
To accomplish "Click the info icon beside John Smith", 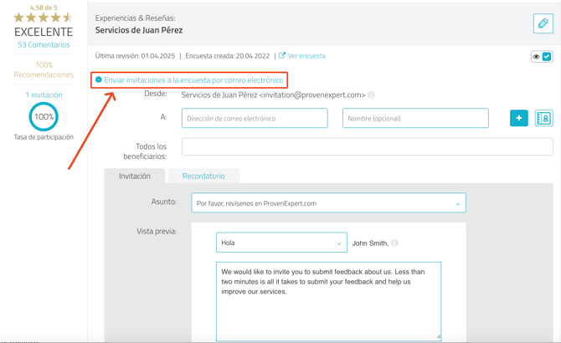I will click(394, 243).
